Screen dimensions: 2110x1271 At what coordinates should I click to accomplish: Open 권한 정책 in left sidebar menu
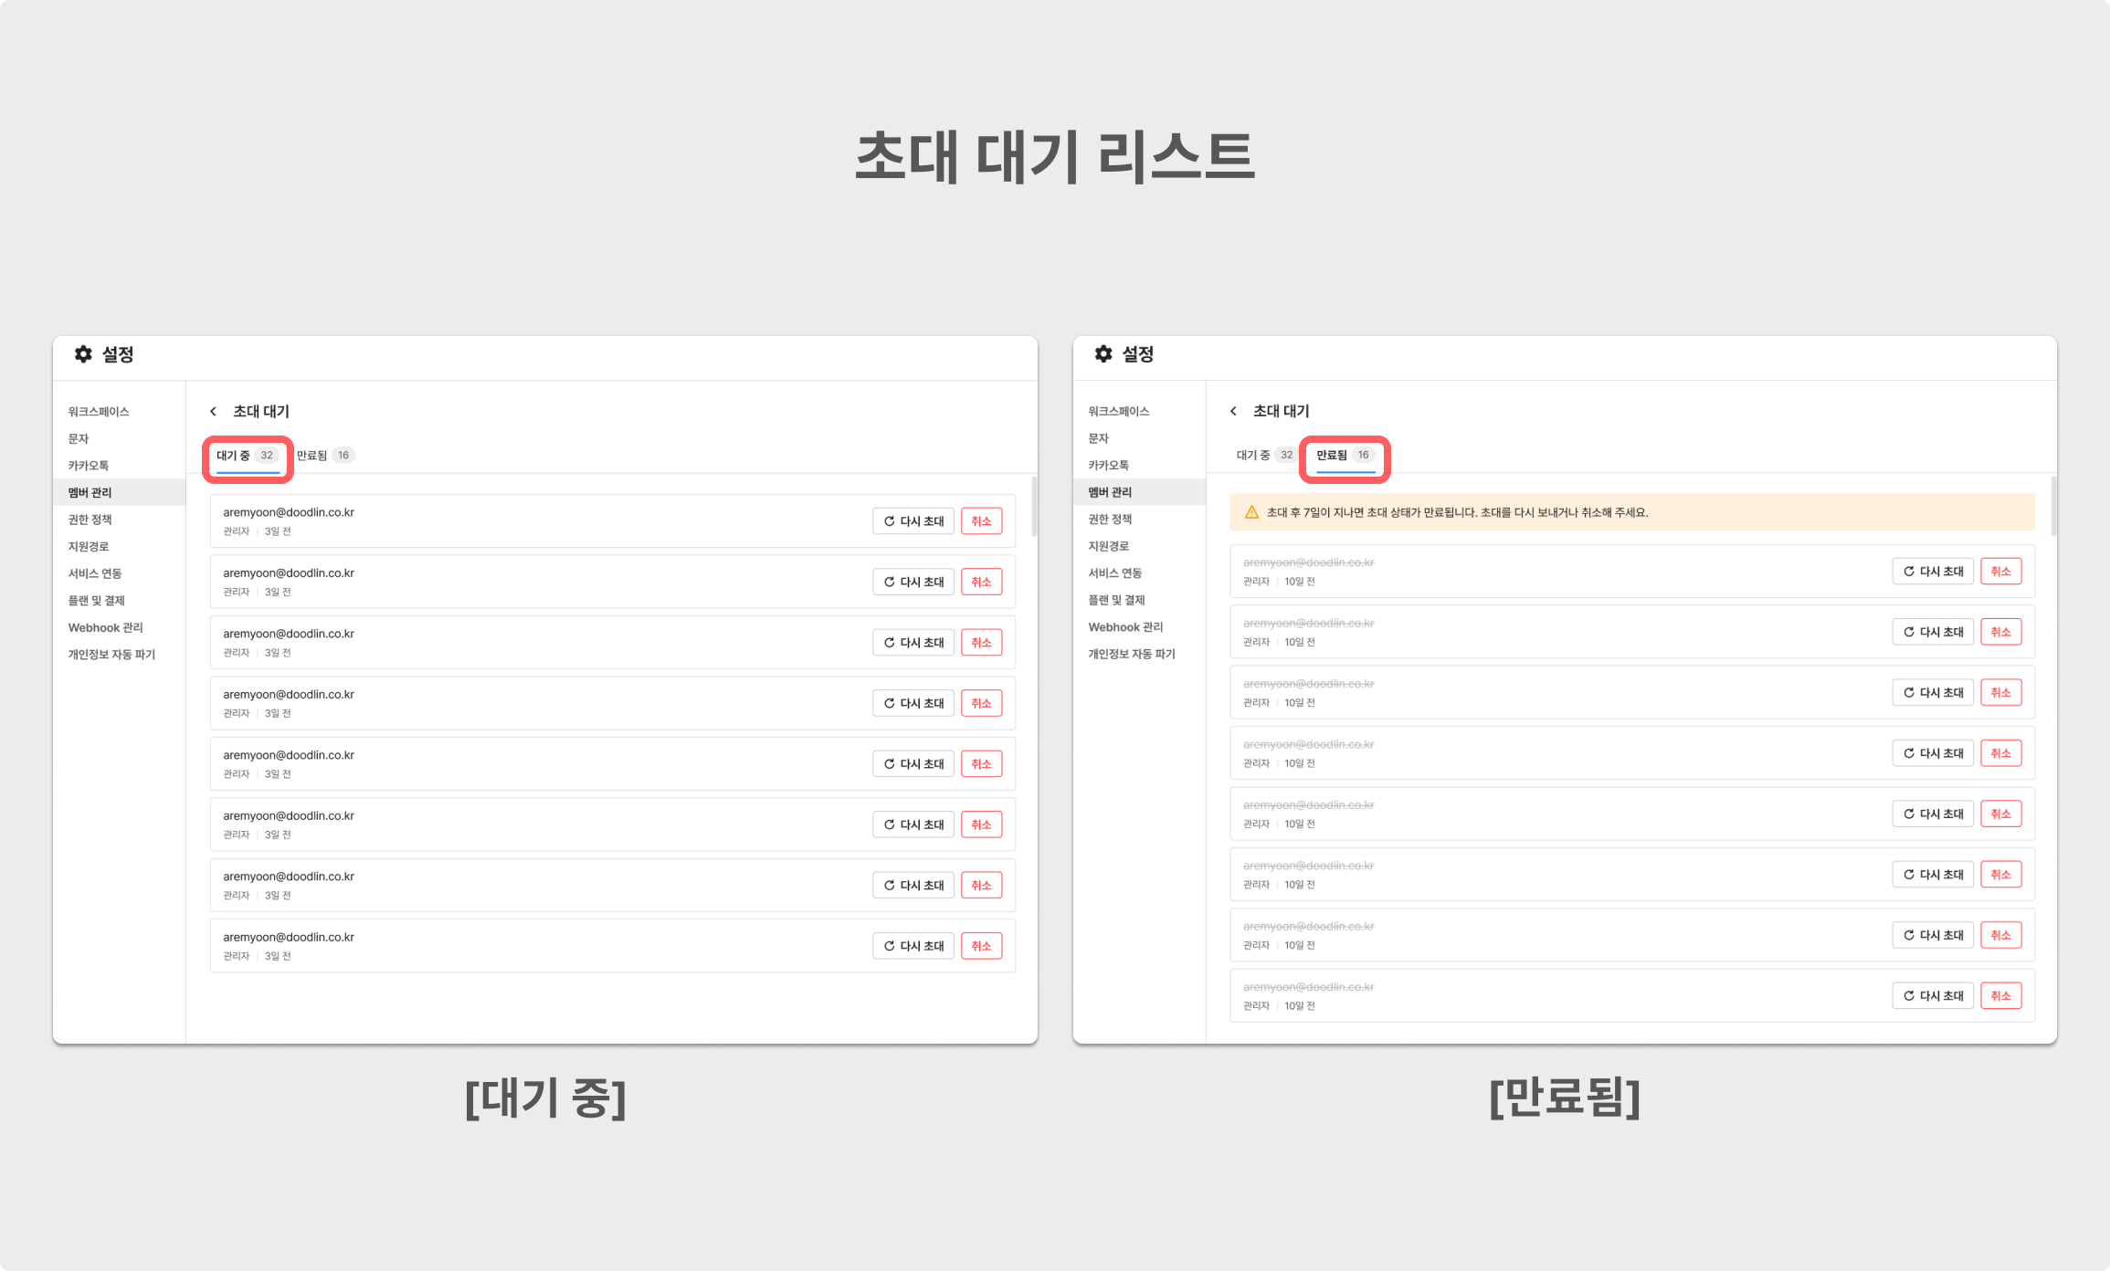click(x=90, y=520)
